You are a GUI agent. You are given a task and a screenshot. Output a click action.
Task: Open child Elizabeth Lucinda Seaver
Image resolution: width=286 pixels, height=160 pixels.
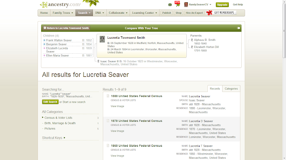(57, 50)
